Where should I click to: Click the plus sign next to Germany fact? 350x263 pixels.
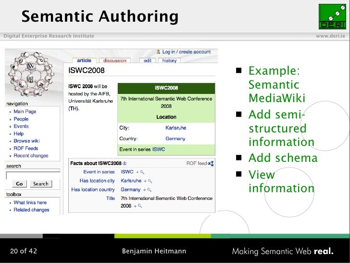click(144, 190)
